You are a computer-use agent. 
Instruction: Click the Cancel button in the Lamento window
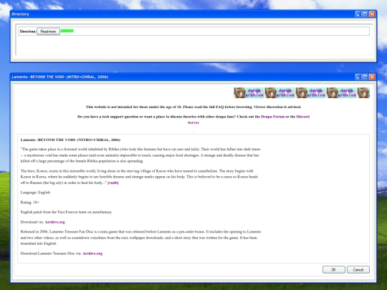tap(358, 269)
